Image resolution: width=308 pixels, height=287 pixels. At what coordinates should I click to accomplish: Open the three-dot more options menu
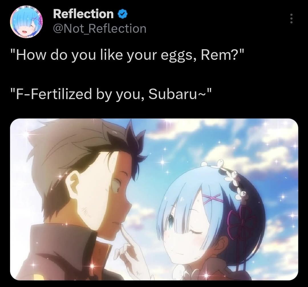point(291,19)
